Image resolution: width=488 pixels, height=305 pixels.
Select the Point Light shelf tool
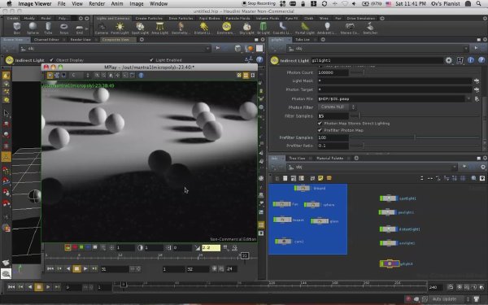(120, 28)
